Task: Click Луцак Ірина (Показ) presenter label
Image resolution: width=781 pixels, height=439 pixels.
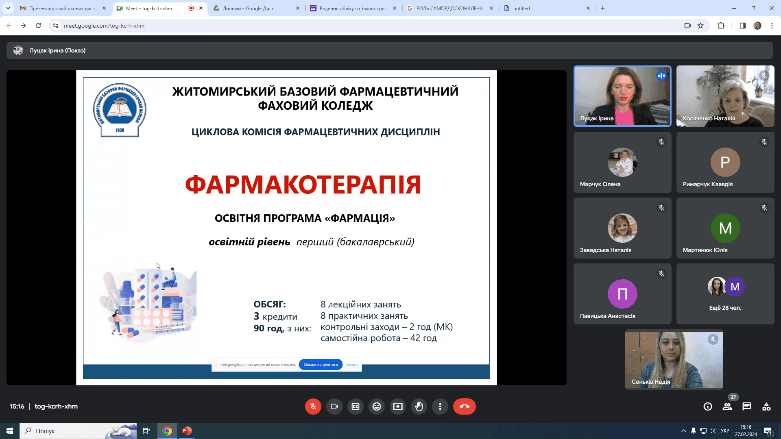Action: (57, 50)
